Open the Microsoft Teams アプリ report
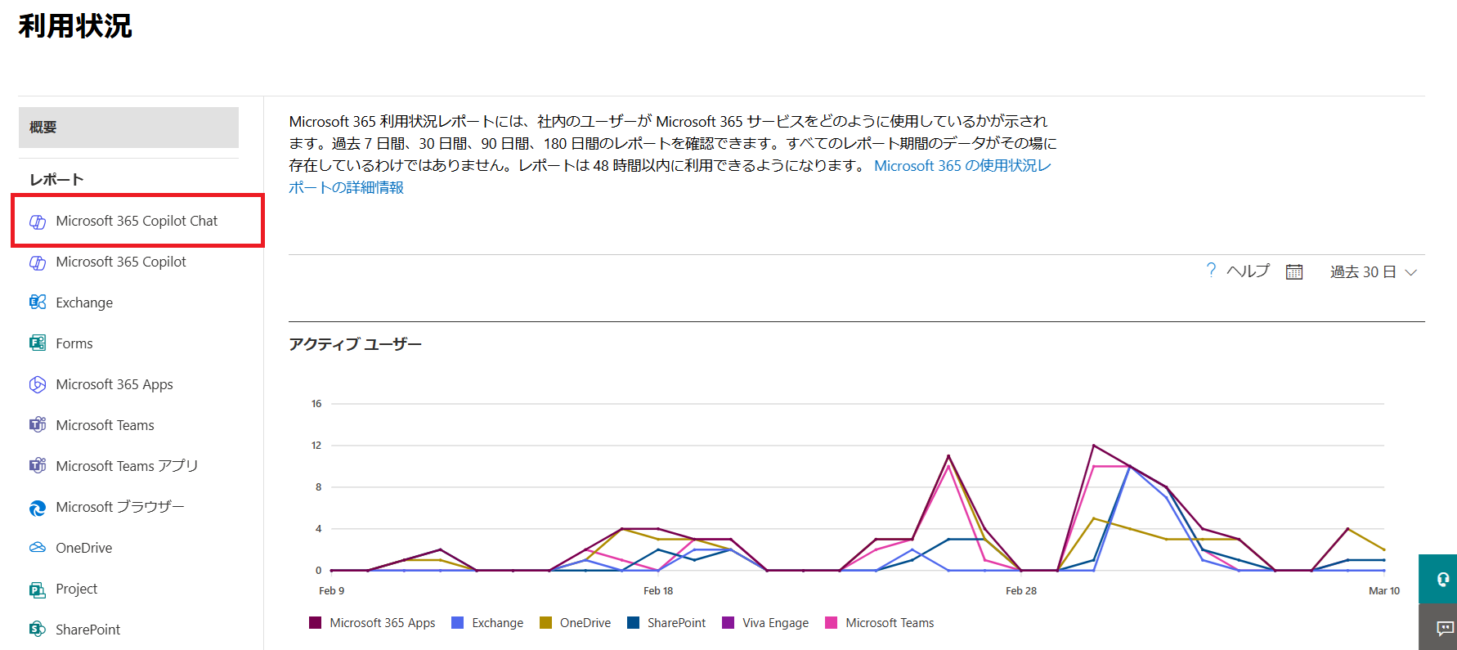The height and width of the screenshot is (650, 1457). 127,466
